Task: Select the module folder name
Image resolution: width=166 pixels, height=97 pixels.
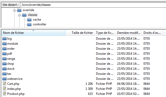Action: 13,44
